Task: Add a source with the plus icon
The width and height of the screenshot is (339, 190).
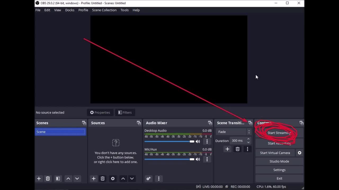Action: (x=93, y=179)
